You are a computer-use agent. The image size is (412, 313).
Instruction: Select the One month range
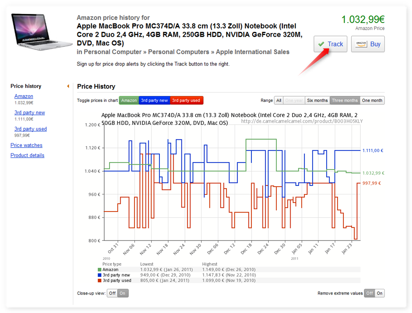point(372,100)
